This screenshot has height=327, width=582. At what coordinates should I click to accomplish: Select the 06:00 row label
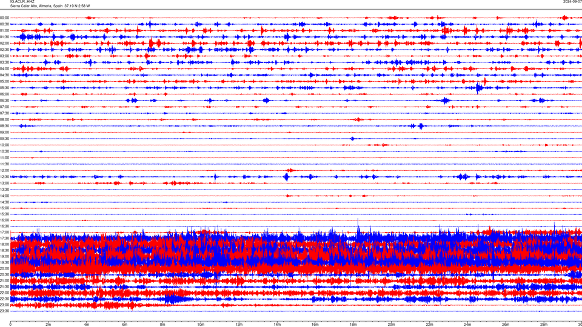coord(4,94)
